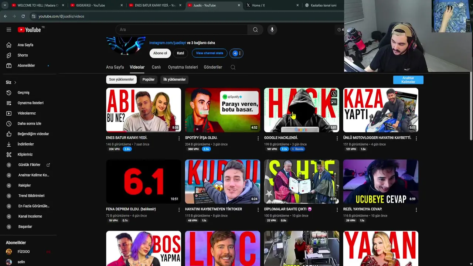The height and width of the screenshot is (266, 473).
Task: Open the UCUBEYE CEVAP video thumbnail
Action: 381,181
